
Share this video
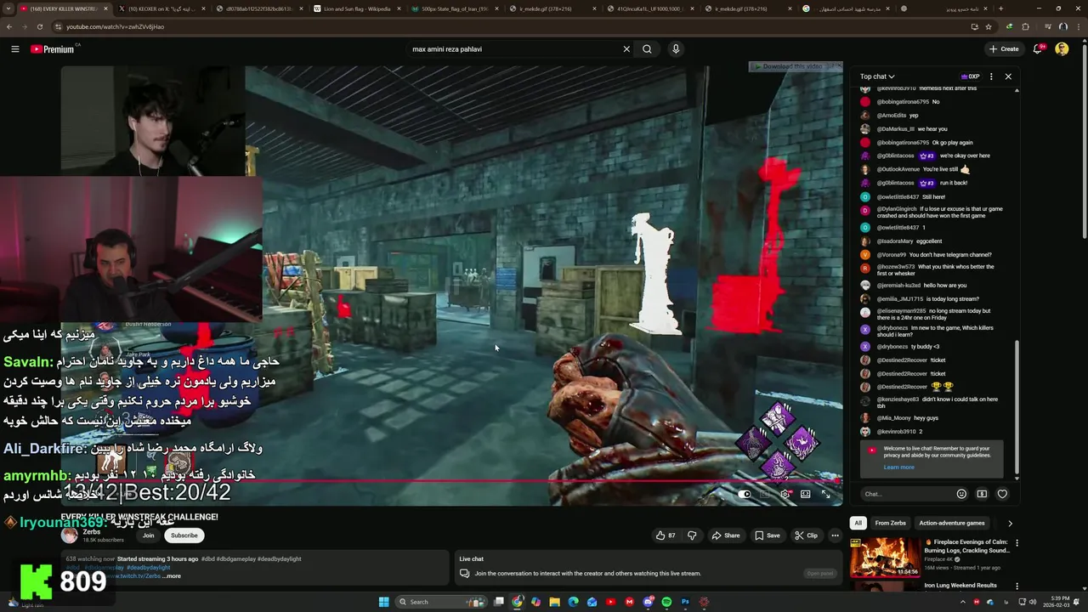(x=725, y=535)
